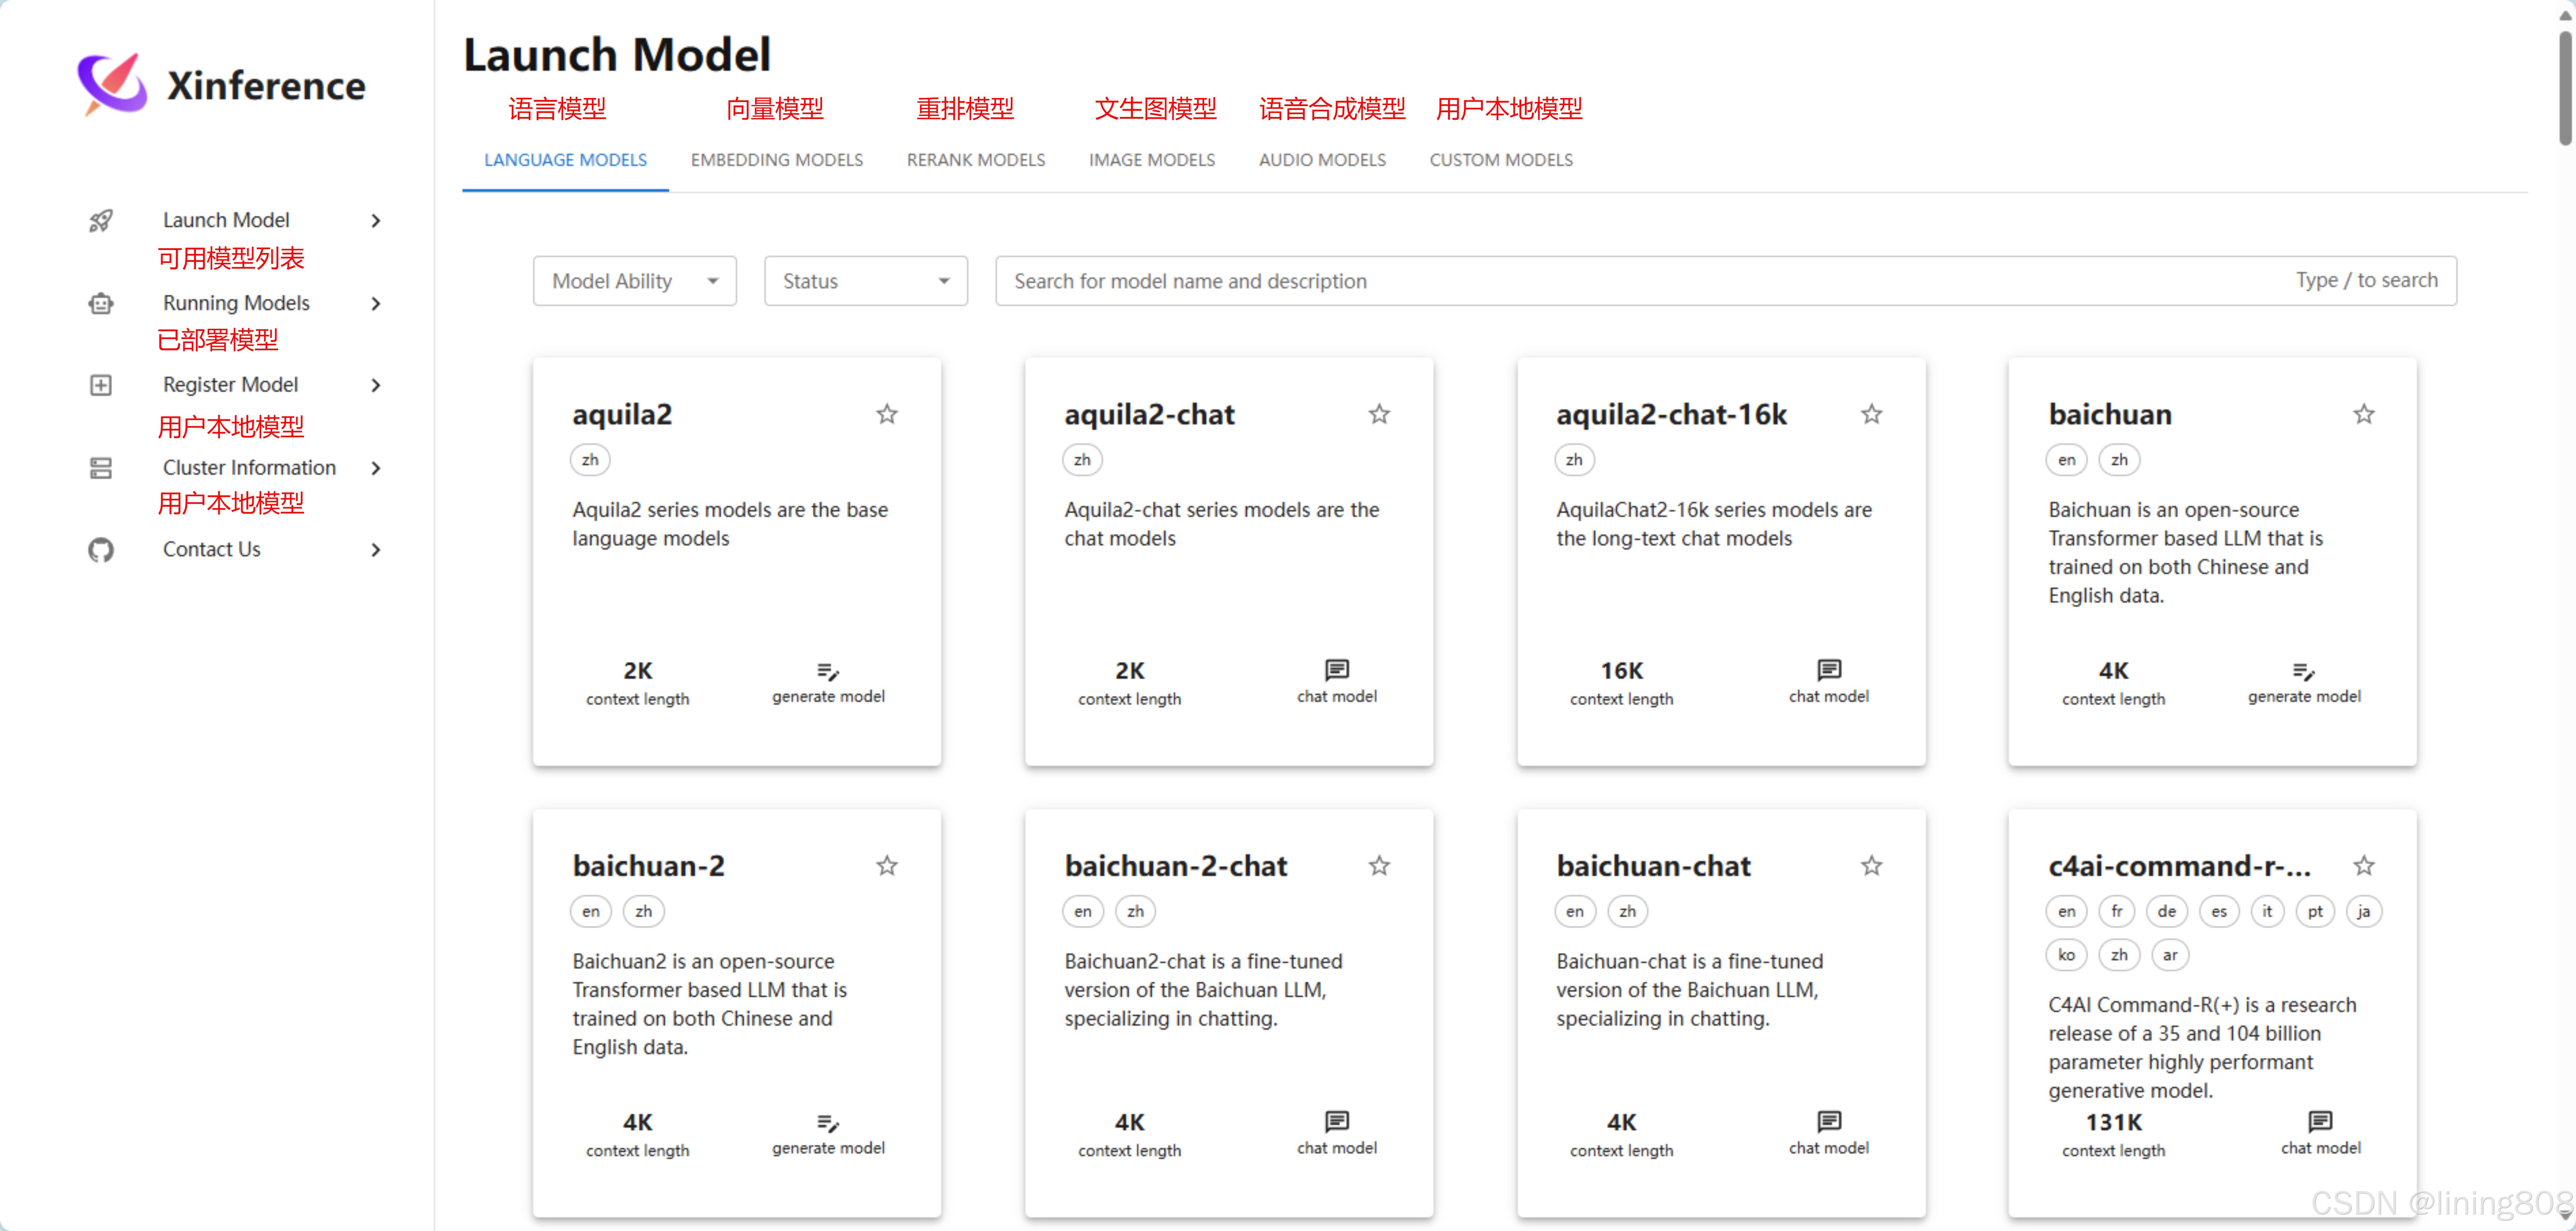2576x1231 pixels.
Task: Click the plus-box Register Model icon
Action: click(101, 385)
